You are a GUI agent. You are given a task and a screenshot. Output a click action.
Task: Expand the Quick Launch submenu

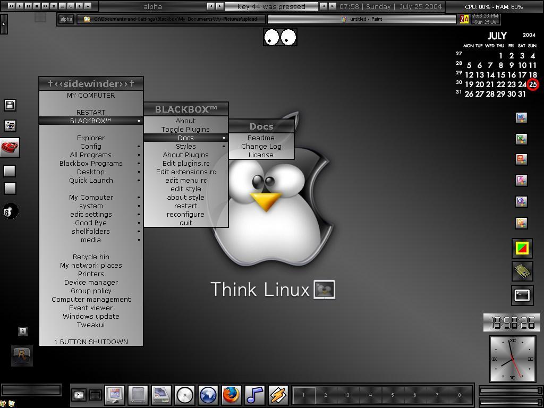[x=91, y=181]
